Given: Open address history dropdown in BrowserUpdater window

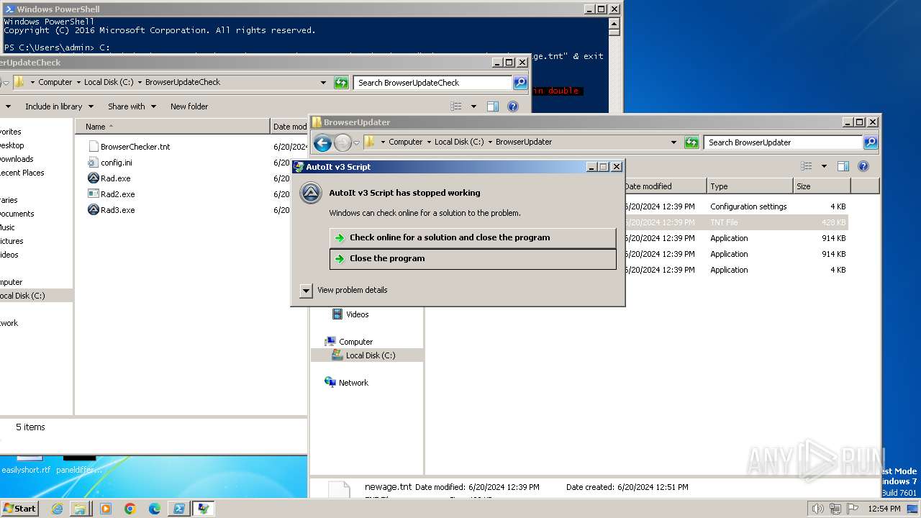Looking at the screenshot, I should click(673, 142).
